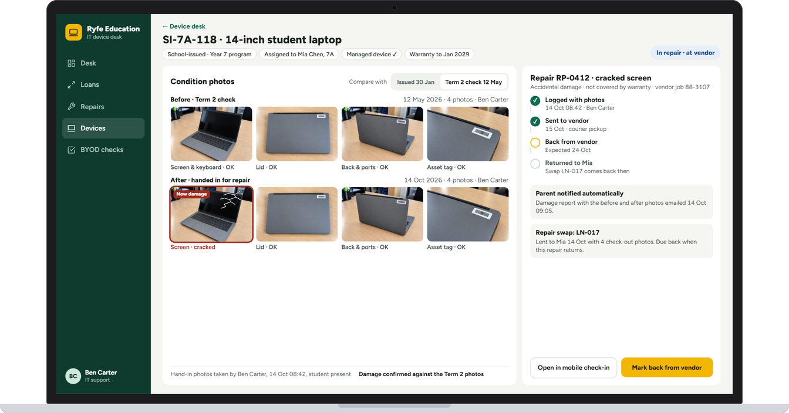Open BYOD checks in the sidebar

(x=103, y=150)
